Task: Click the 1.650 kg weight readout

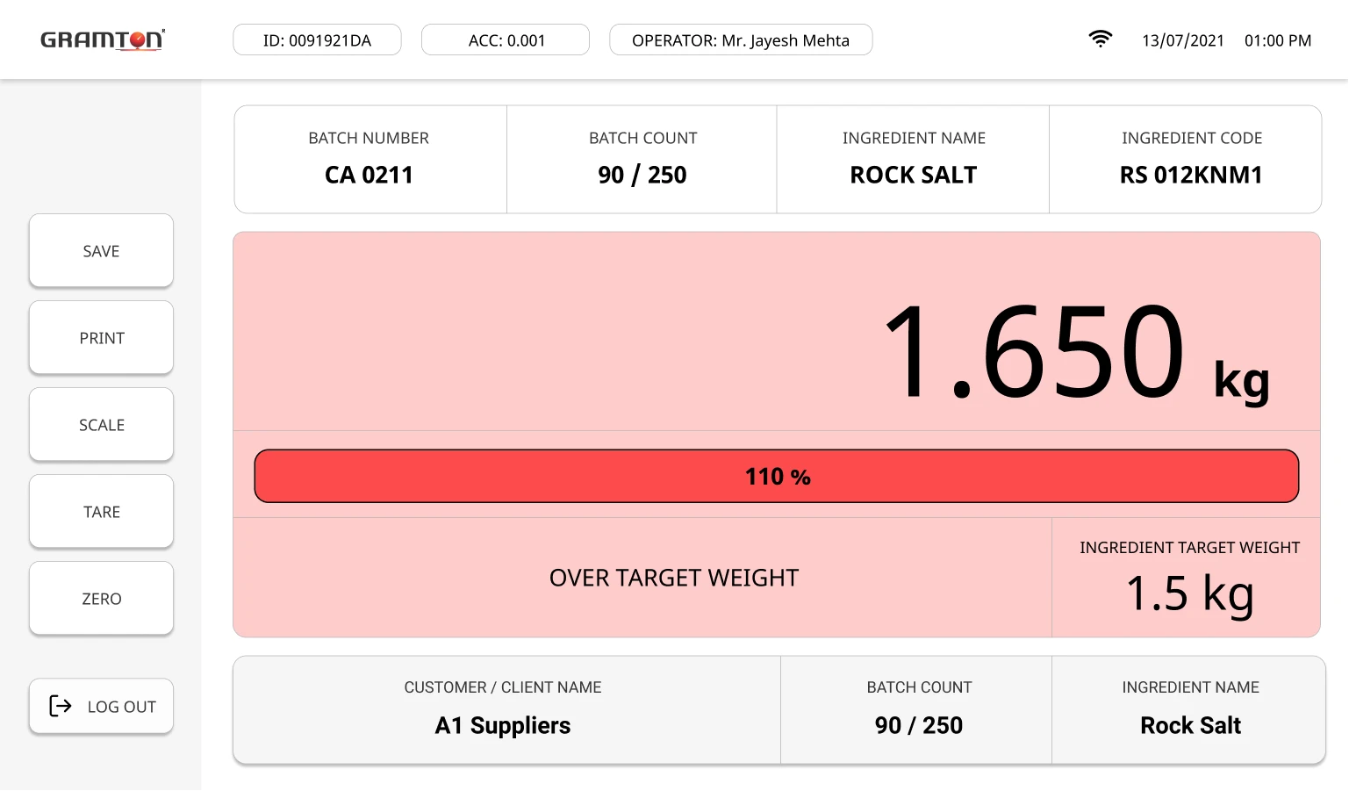Action: [x=1075, y=351]
